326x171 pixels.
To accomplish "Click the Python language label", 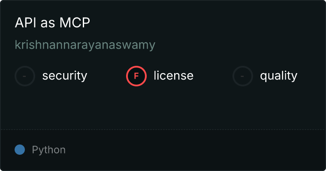I will pyautogui.click(x=48, y=150).
